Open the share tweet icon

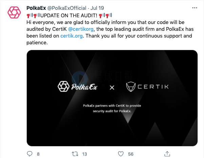167,154
